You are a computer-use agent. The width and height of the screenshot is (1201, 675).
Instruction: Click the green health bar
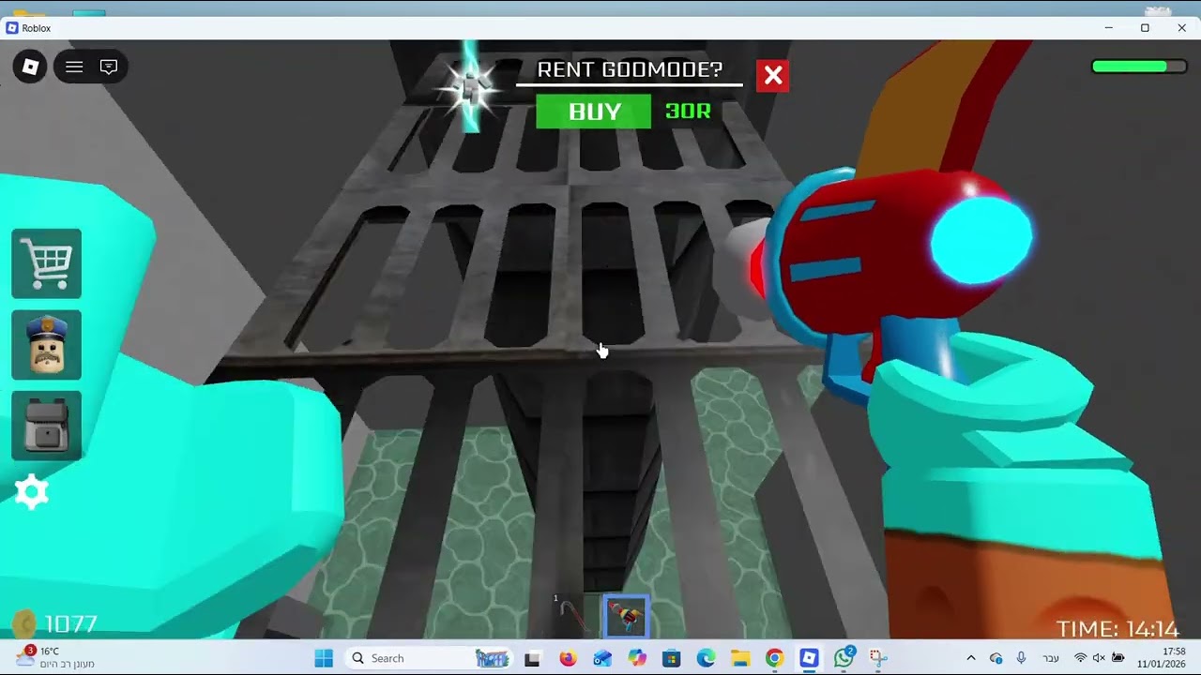click(x=1139, y=67)
